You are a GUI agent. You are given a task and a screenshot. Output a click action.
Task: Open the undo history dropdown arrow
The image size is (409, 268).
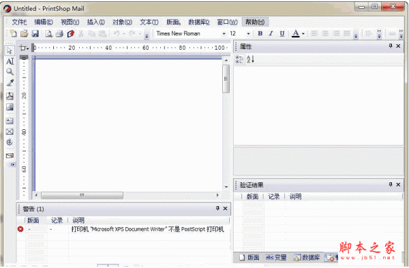click(x=123, y=33)
